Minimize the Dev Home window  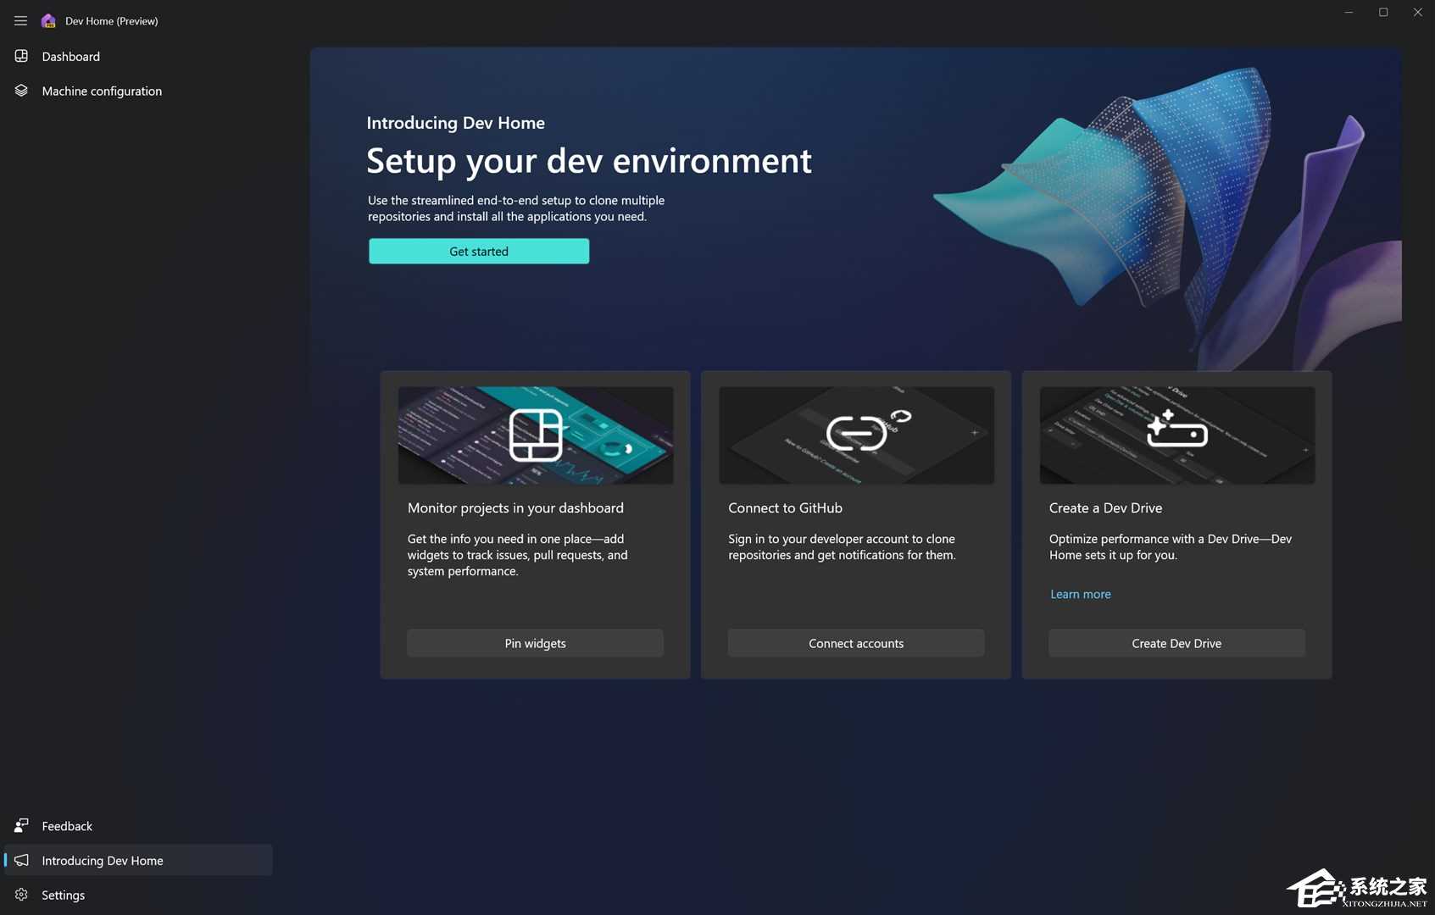click(x=1349, y=12)
